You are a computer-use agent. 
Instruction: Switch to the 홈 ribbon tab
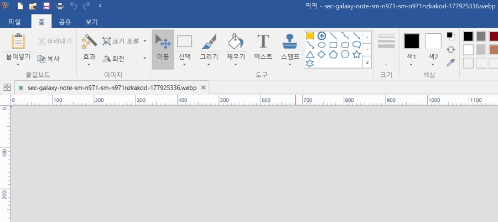click(41, 22)
